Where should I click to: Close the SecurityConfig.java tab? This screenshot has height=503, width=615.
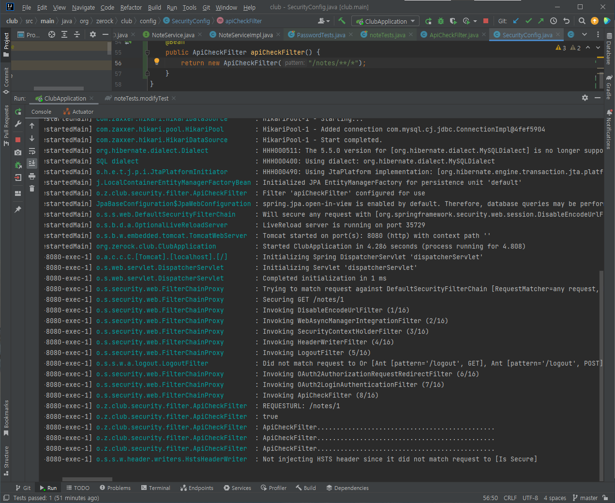point(558,35)
